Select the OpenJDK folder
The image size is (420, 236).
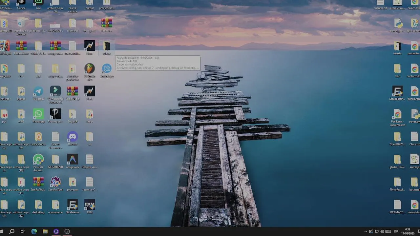[x=397, y=138]
